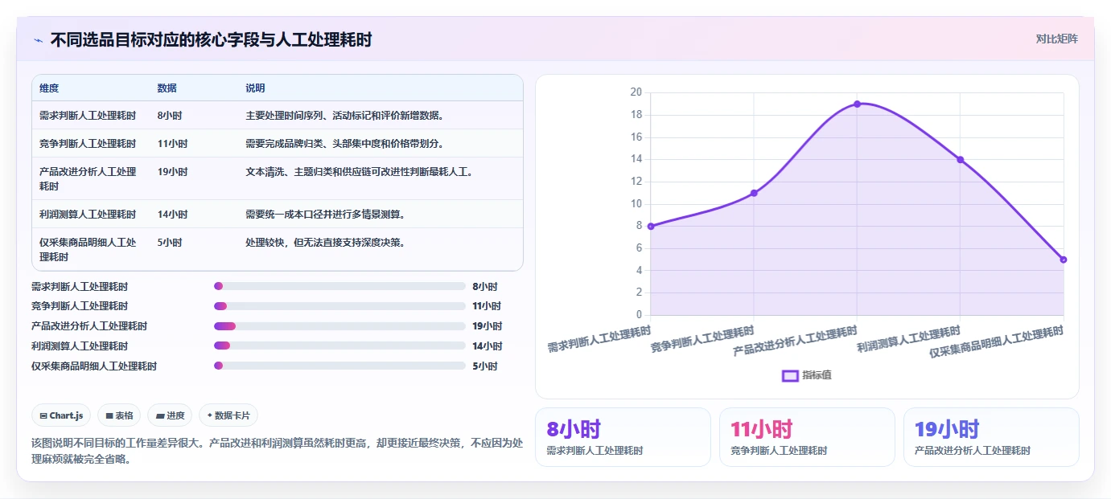Click table cell 产品改进分析人工处理耗时 in third row
Image resolution: width=1111 pixels, height=499 pixels.
click(88, 178)
